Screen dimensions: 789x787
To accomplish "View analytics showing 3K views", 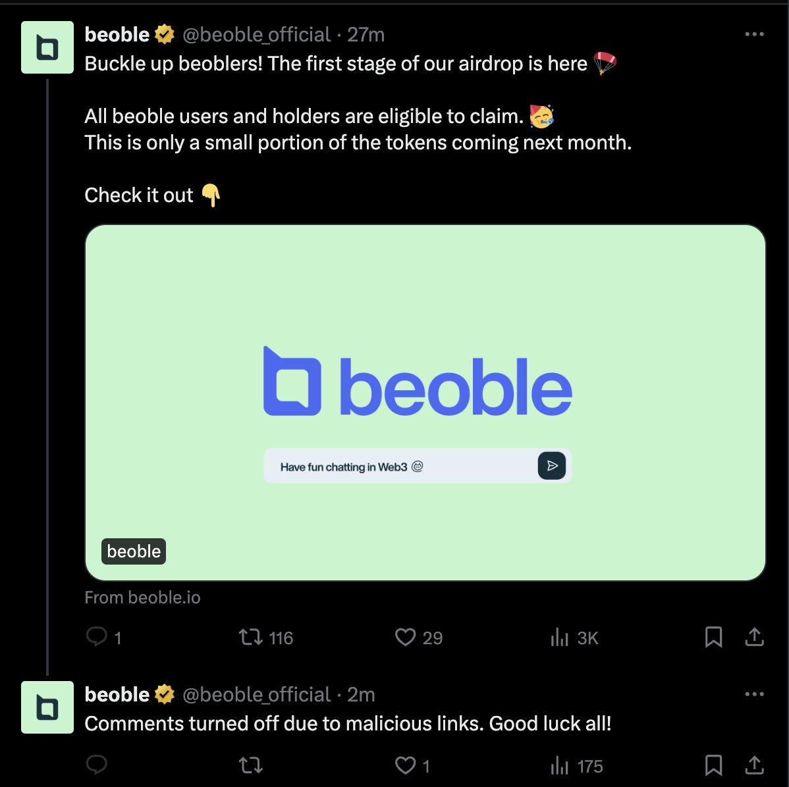I will click(575, 638).
